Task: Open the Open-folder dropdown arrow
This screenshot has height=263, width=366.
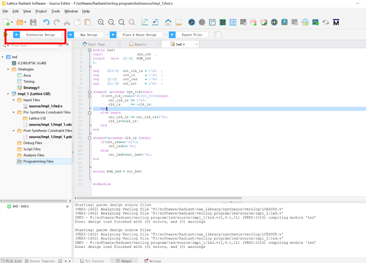Action: pyautogui.click(x=25, y=22)
